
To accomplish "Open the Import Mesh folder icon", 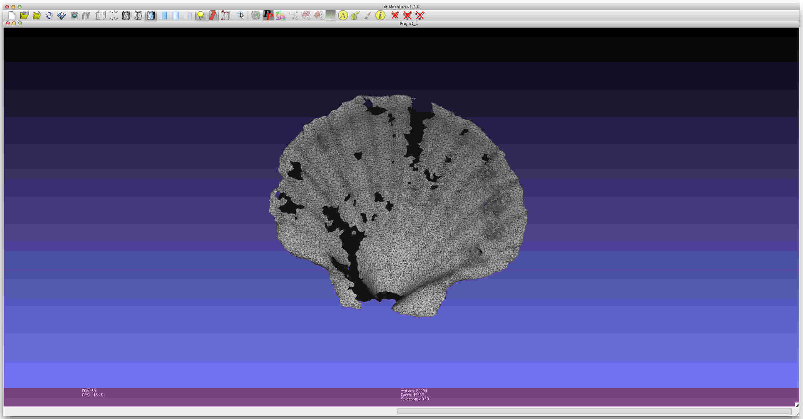I will 36,15.
